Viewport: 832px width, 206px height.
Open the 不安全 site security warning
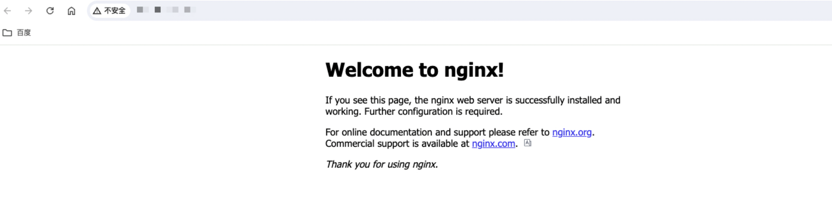[x=109, y=11]
